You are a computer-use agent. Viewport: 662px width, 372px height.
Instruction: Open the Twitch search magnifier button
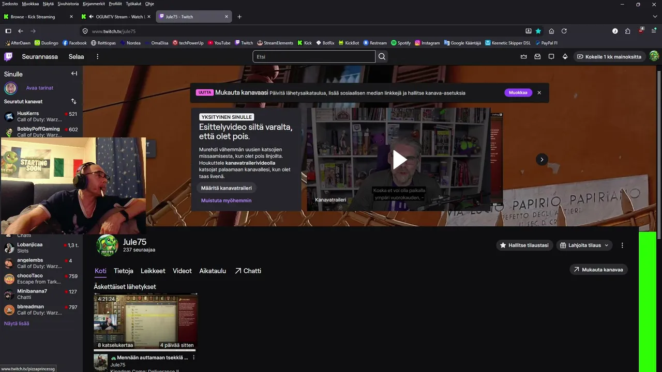[x=382, y=56]
